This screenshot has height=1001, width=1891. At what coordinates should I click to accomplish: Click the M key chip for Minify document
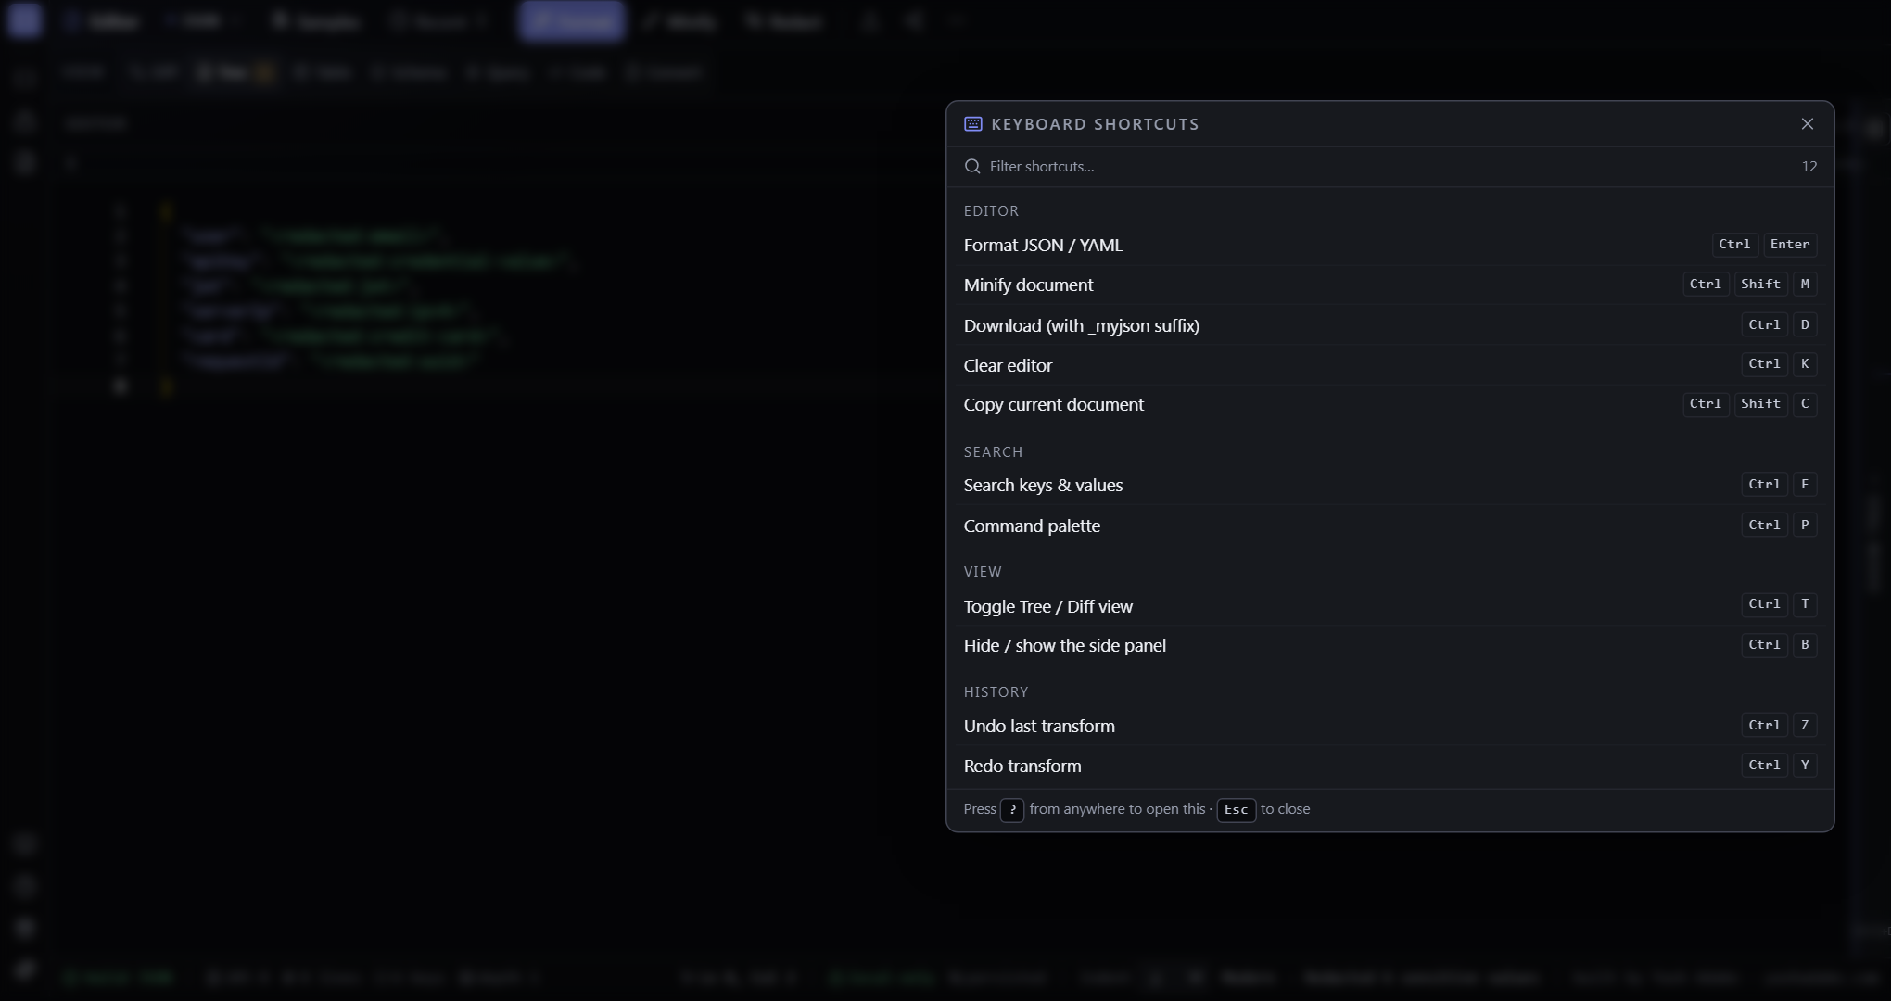click(x=1805, y=285)
